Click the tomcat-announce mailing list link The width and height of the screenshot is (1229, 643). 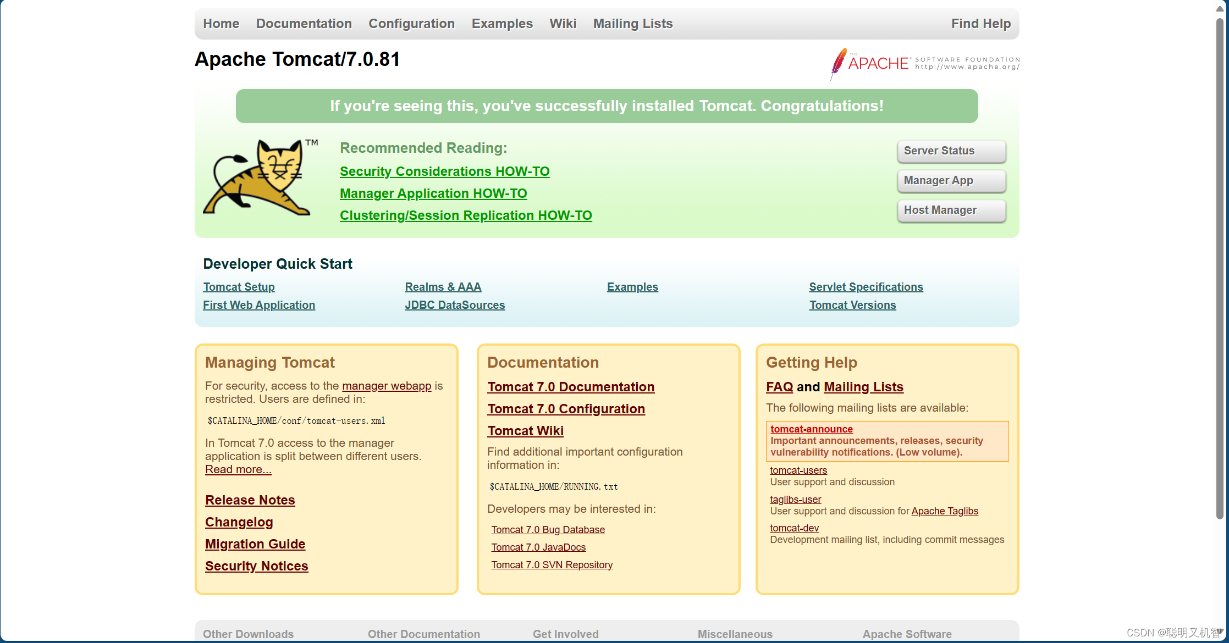tap(811, 429)
